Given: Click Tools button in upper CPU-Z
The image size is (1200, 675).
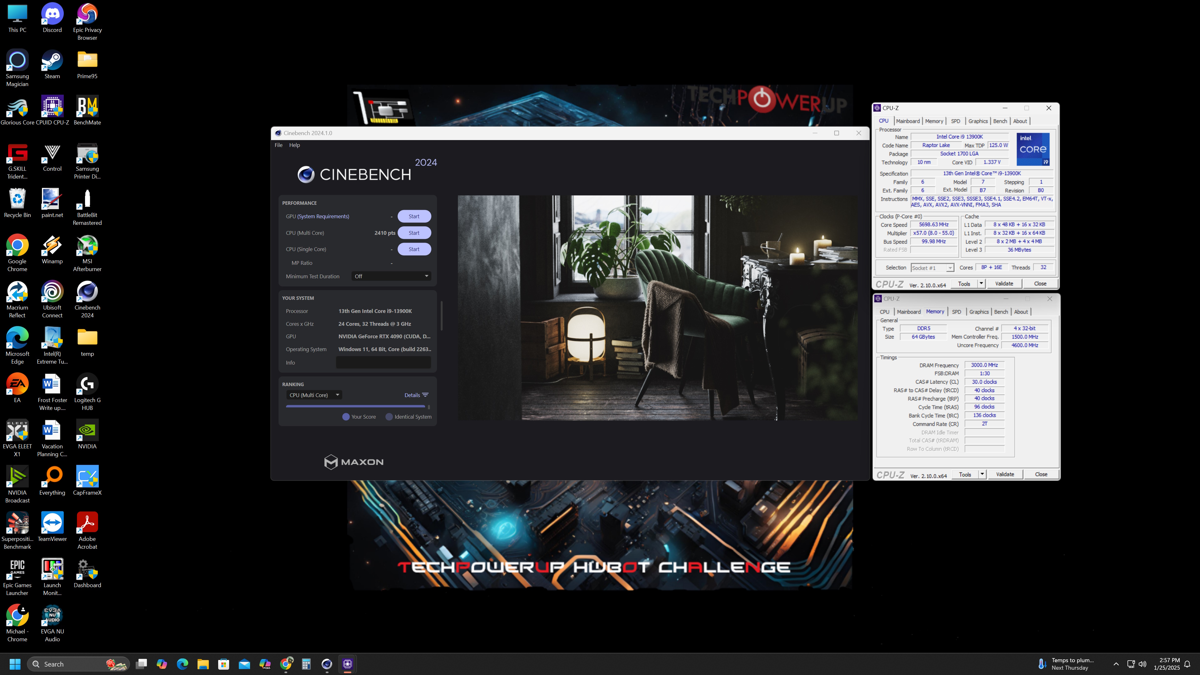Looking at the screenshot, I should (x=964, y=283).
